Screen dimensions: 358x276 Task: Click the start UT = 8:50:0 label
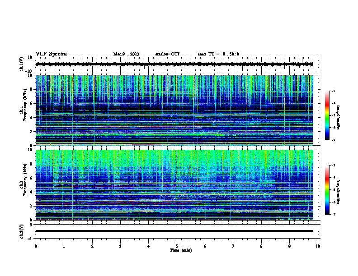click(x=218, y=54)
